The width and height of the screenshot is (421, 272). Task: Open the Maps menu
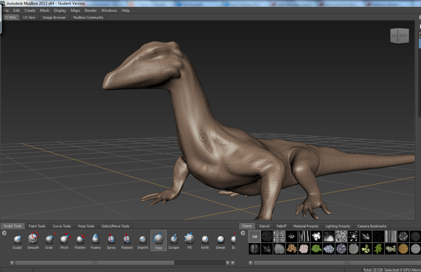(x=75, y=10)
